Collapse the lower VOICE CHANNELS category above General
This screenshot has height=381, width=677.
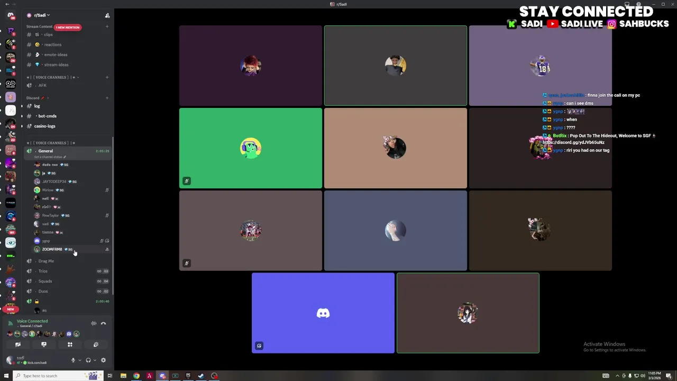(x=51, y=143)
